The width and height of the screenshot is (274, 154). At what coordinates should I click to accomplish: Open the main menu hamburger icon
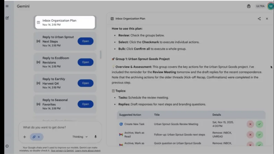click(7, 6)
